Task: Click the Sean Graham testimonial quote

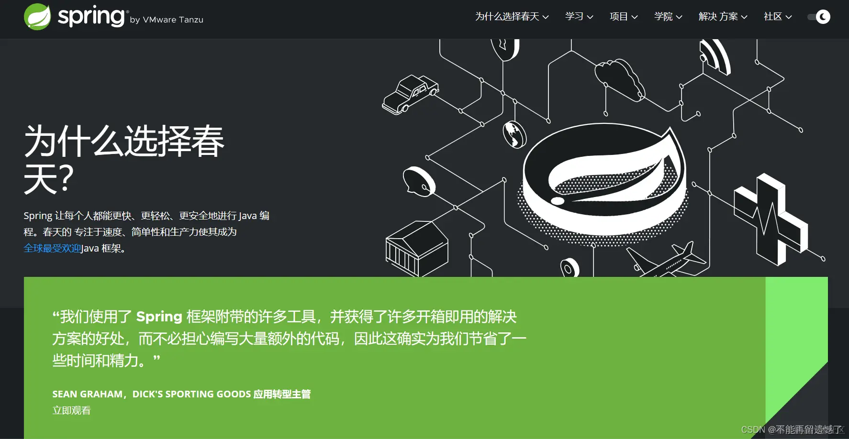Action: tap(287, 338)
